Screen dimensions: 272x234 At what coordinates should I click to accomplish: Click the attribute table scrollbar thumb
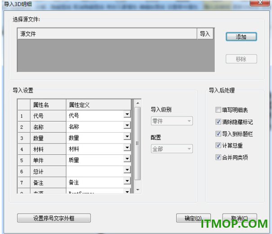[138, 144]
